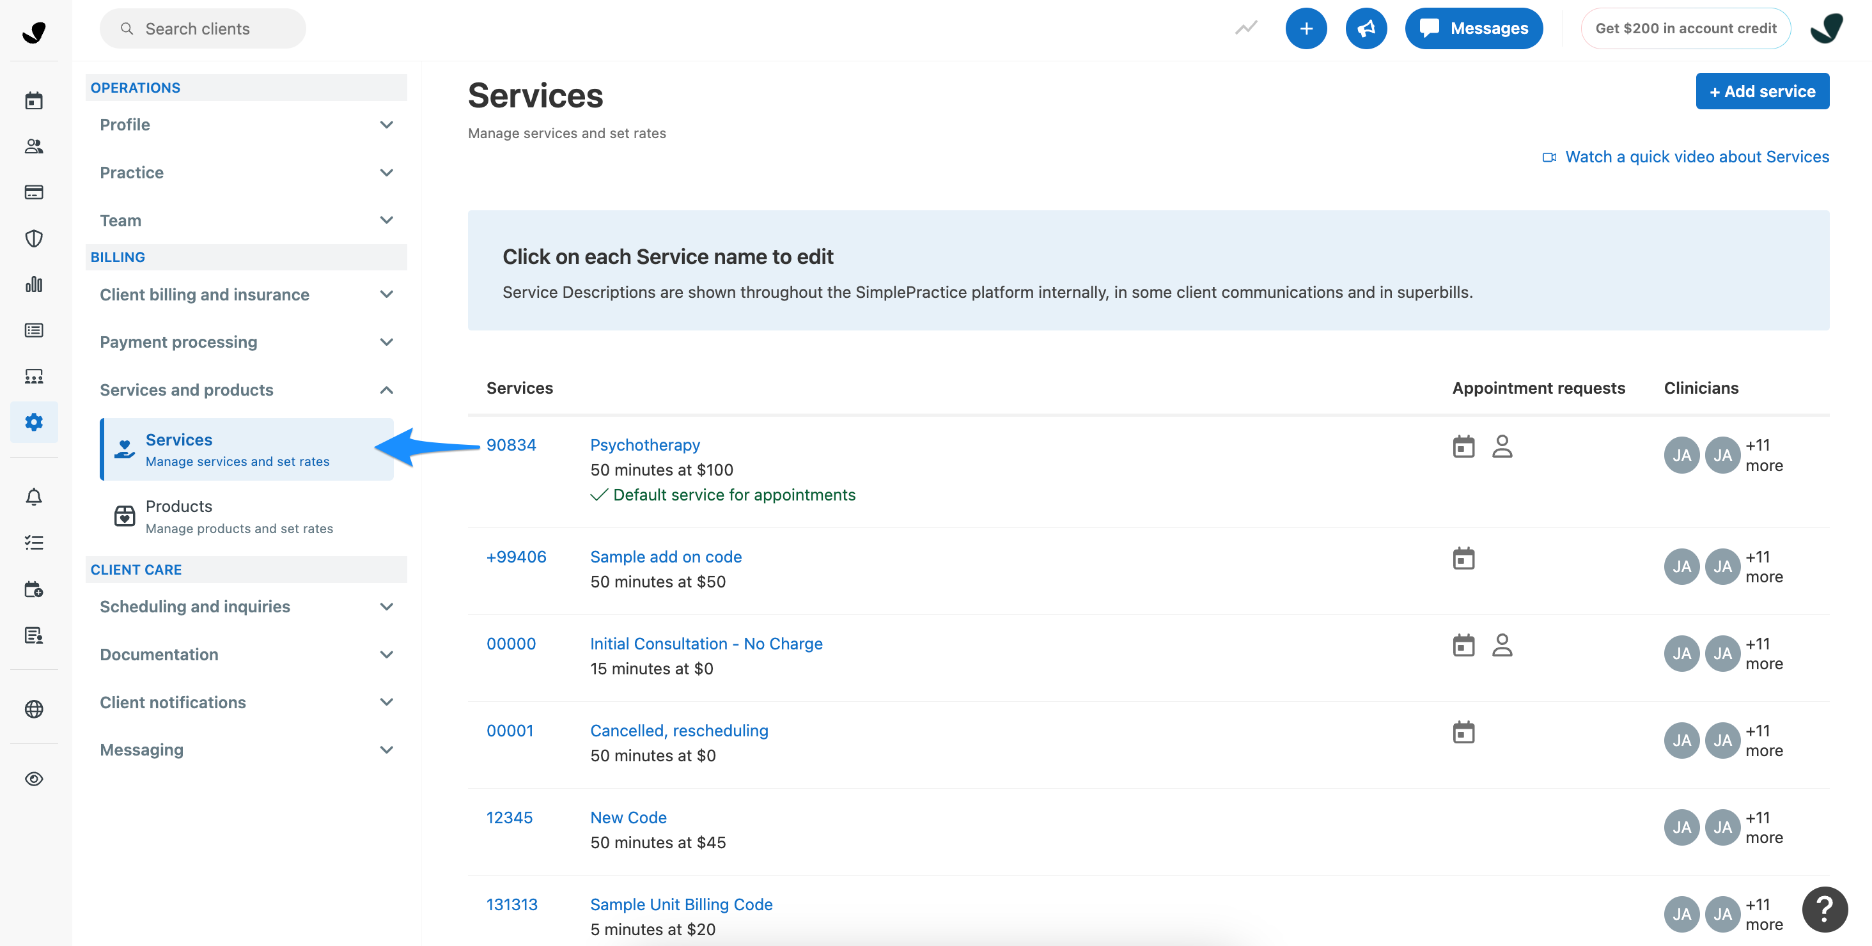Open the reminders bell icon in sidebar

(x=33, y=497)
